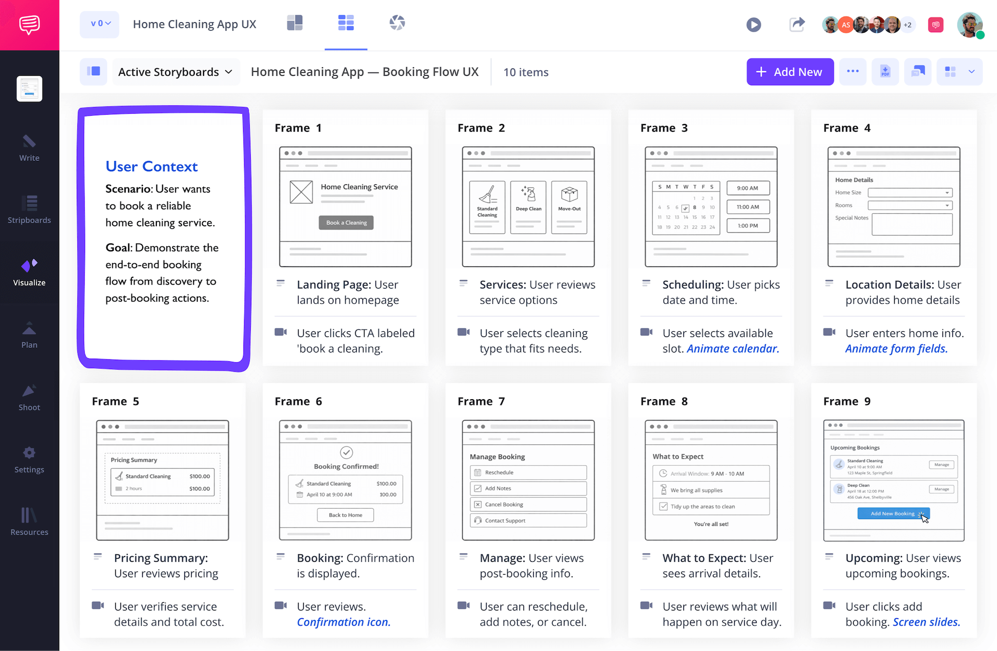The height and width of the screenshot is (651, 997).
Task: Open the Stripboards panel
Action: tap(29, 210)
